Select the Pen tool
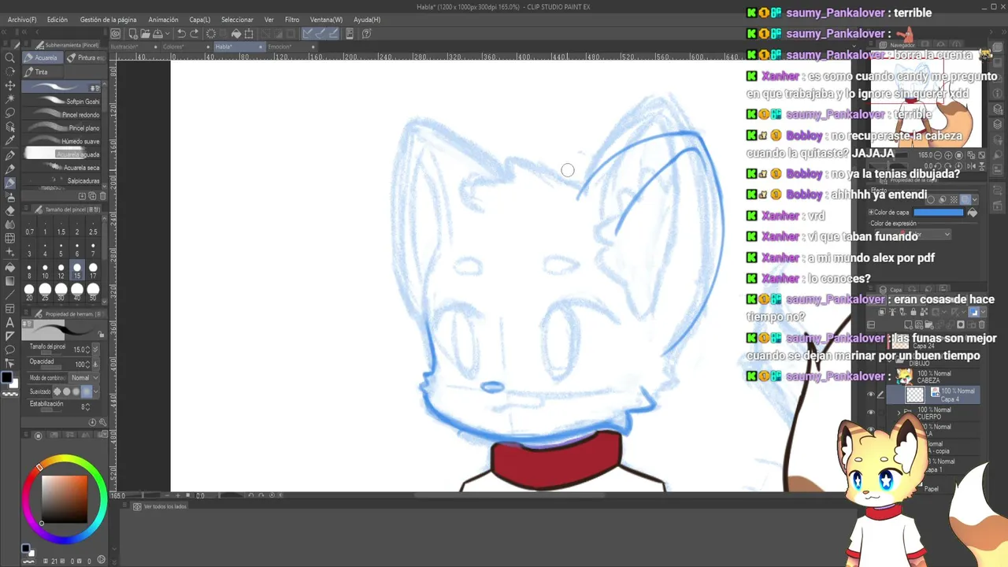 10,155
